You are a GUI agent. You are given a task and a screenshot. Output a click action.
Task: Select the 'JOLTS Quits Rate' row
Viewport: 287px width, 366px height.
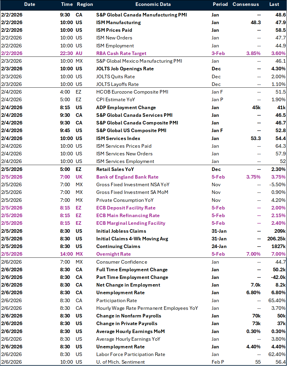click(115, 76)
